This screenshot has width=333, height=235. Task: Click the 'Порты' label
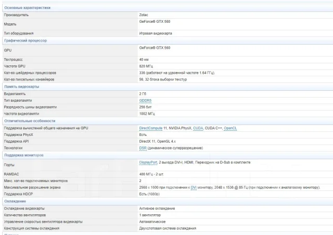coord(9,165)
